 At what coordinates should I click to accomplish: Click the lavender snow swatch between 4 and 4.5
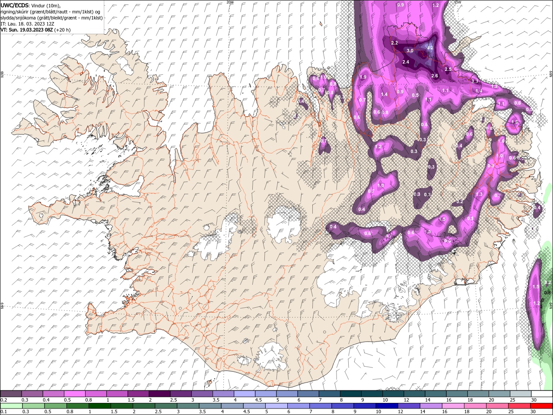[244, 394]
